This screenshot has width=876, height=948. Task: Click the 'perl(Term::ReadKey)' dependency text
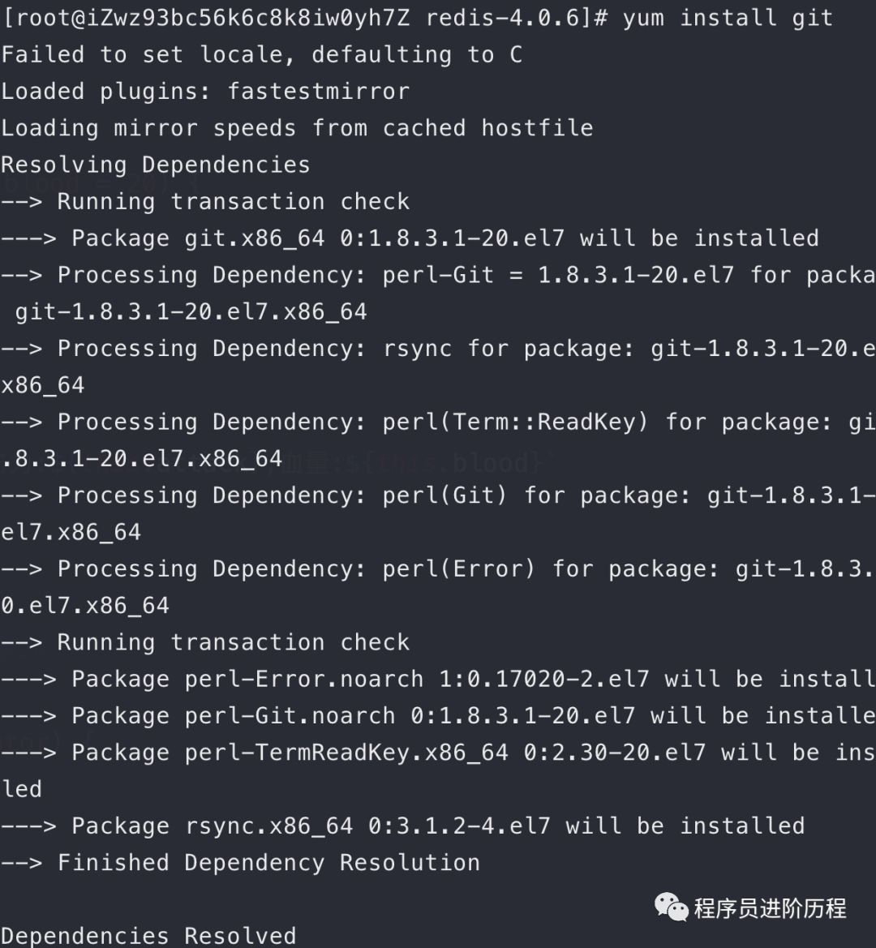515,422
